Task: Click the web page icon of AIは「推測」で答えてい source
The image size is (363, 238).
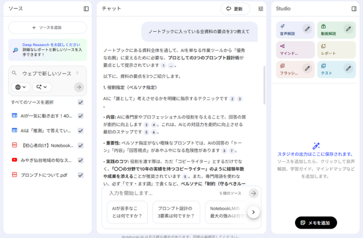Action: point(15,130)
